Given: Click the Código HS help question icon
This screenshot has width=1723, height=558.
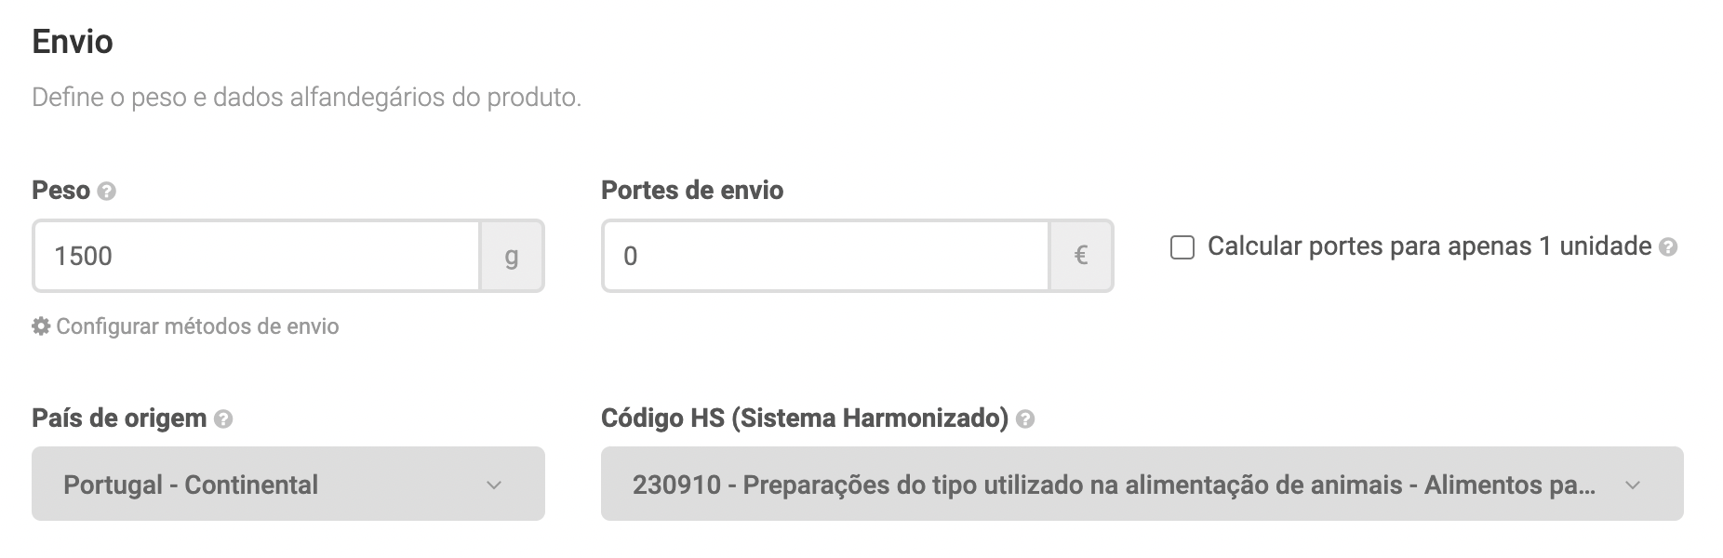Looking at the screenshot, I should point(1025,419).
